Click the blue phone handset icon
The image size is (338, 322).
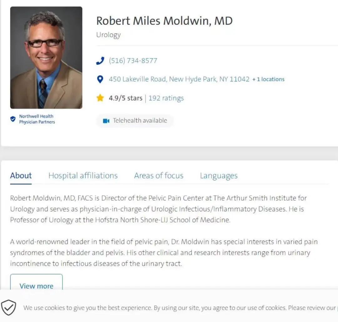pyautogui.click(x=100, y=61)
